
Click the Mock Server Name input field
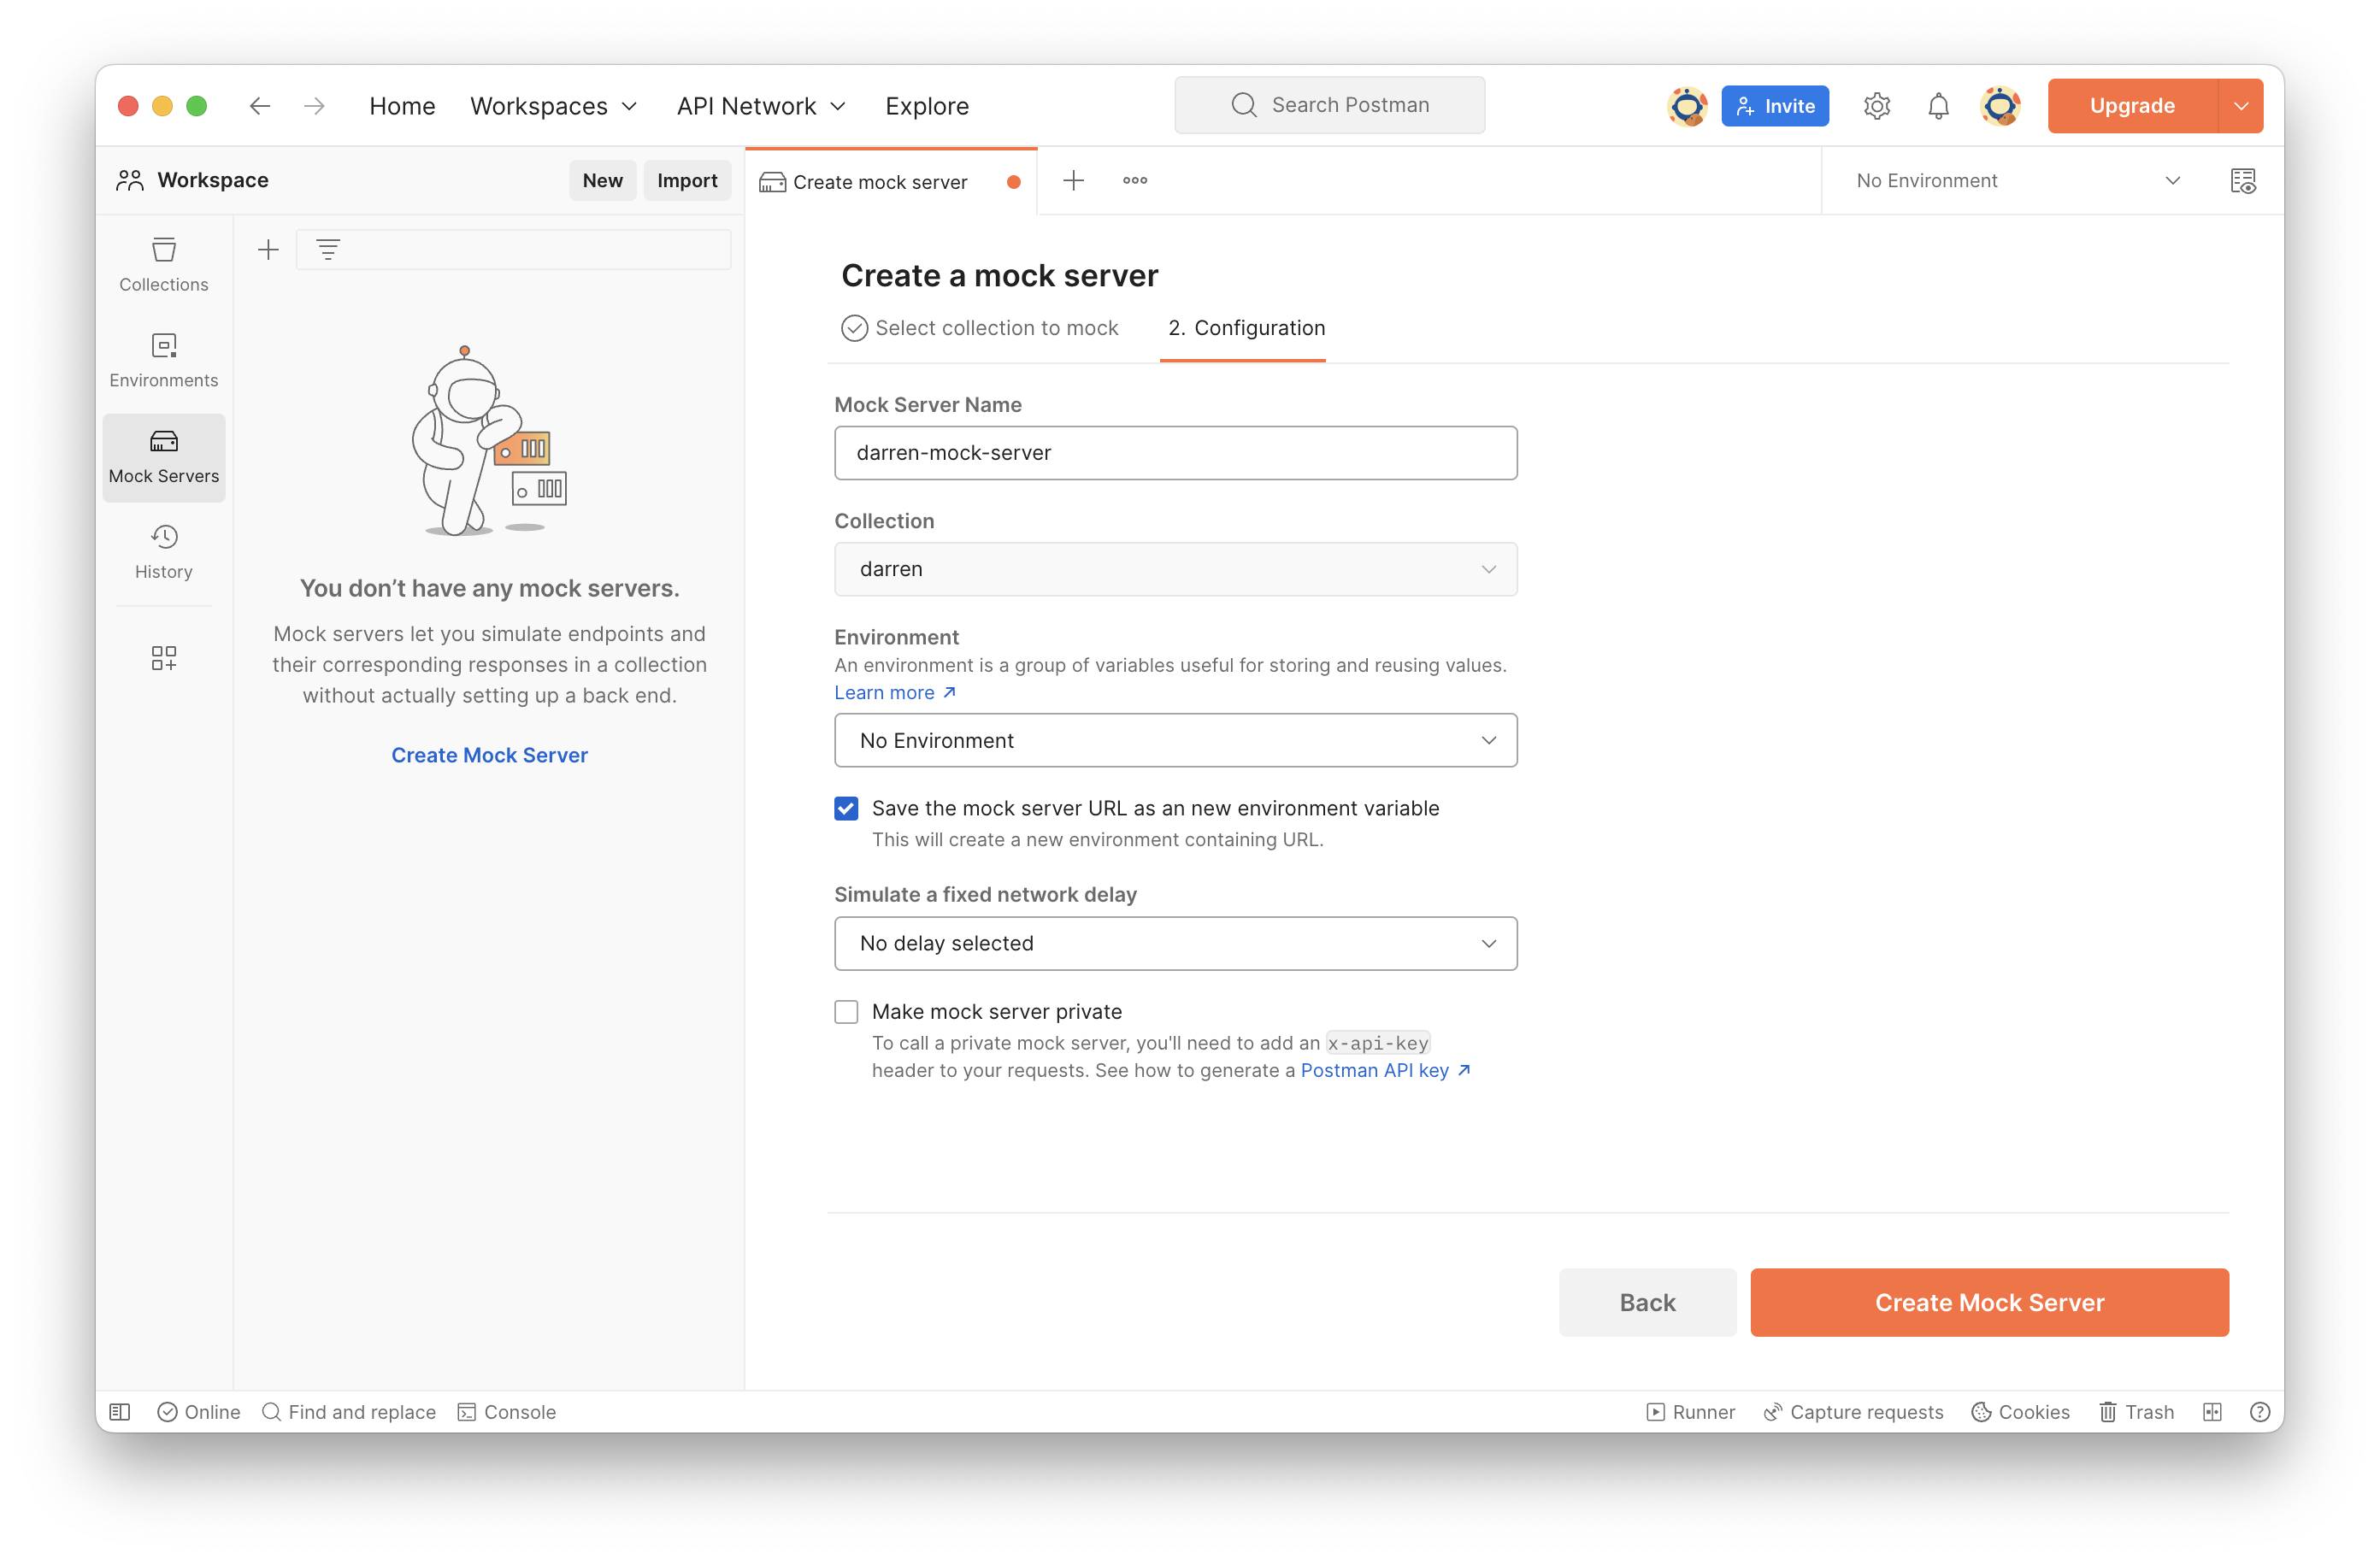(1175, 453)
